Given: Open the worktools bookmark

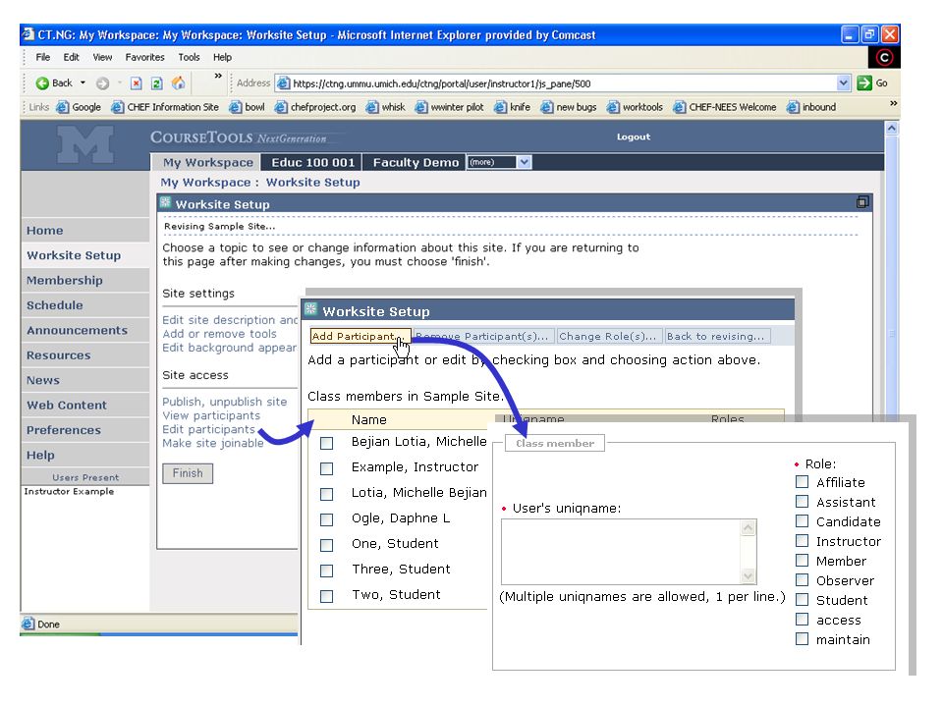Looking at the screenshot, I should [635, 107].
